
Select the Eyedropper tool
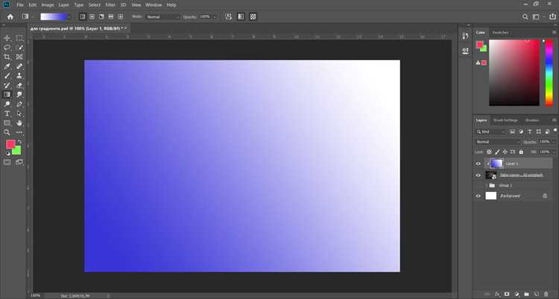[7, 66]
